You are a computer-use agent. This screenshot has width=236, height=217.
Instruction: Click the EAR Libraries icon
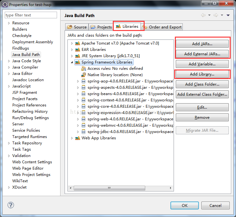point(78,50)
